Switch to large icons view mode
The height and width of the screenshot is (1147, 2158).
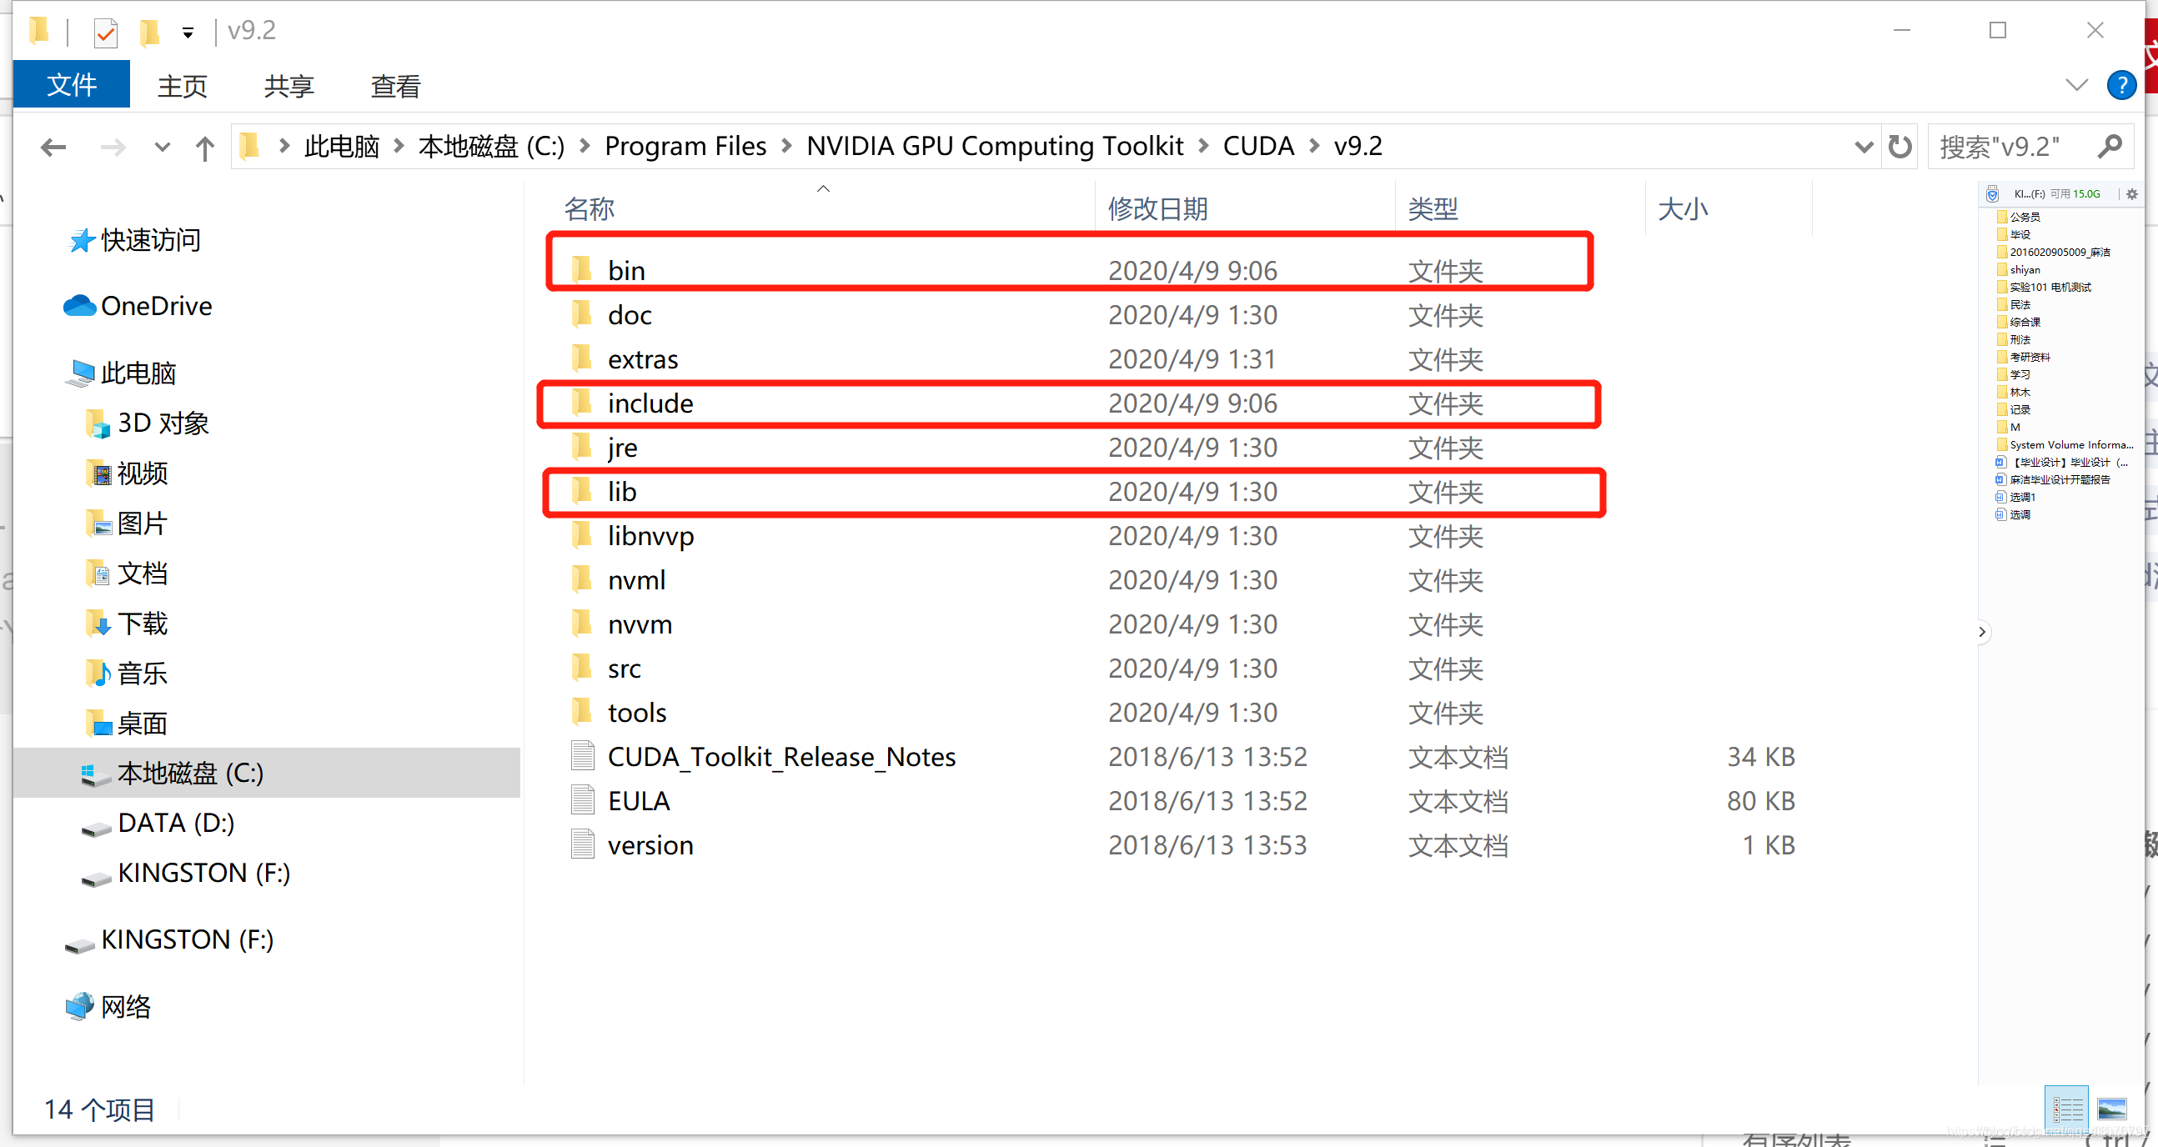2111,1109
